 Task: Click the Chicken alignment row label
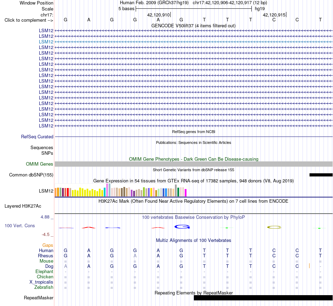coord(45,277)
